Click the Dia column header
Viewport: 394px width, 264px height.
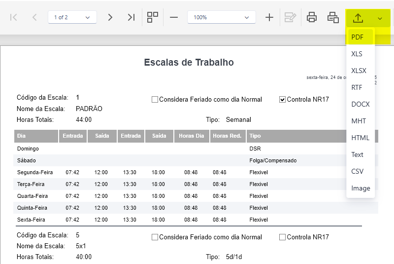36,136
